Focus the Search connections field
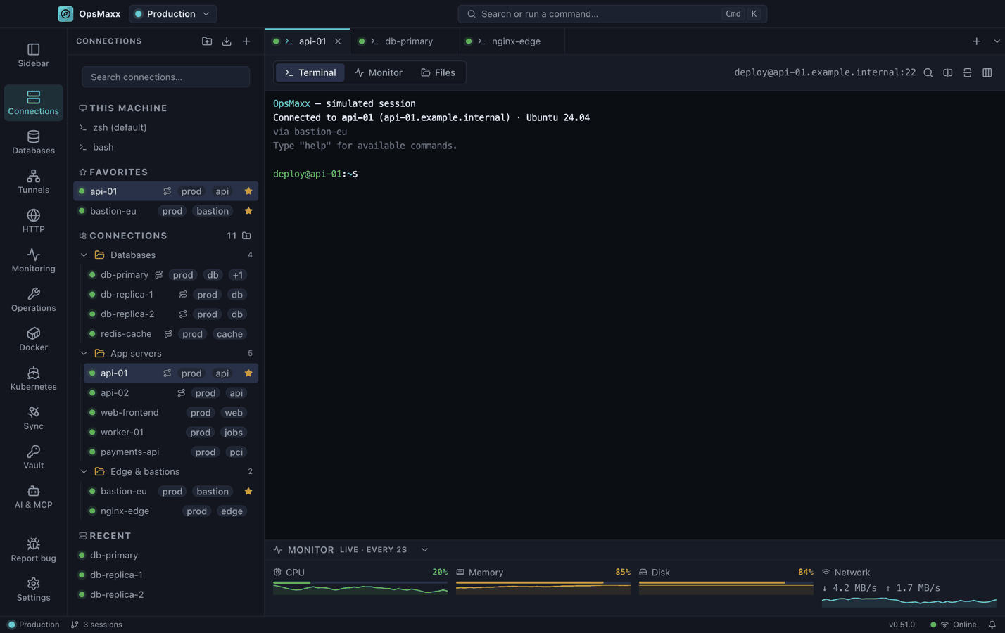This screenshot has height=633, width=1005. tap(165, 77)
